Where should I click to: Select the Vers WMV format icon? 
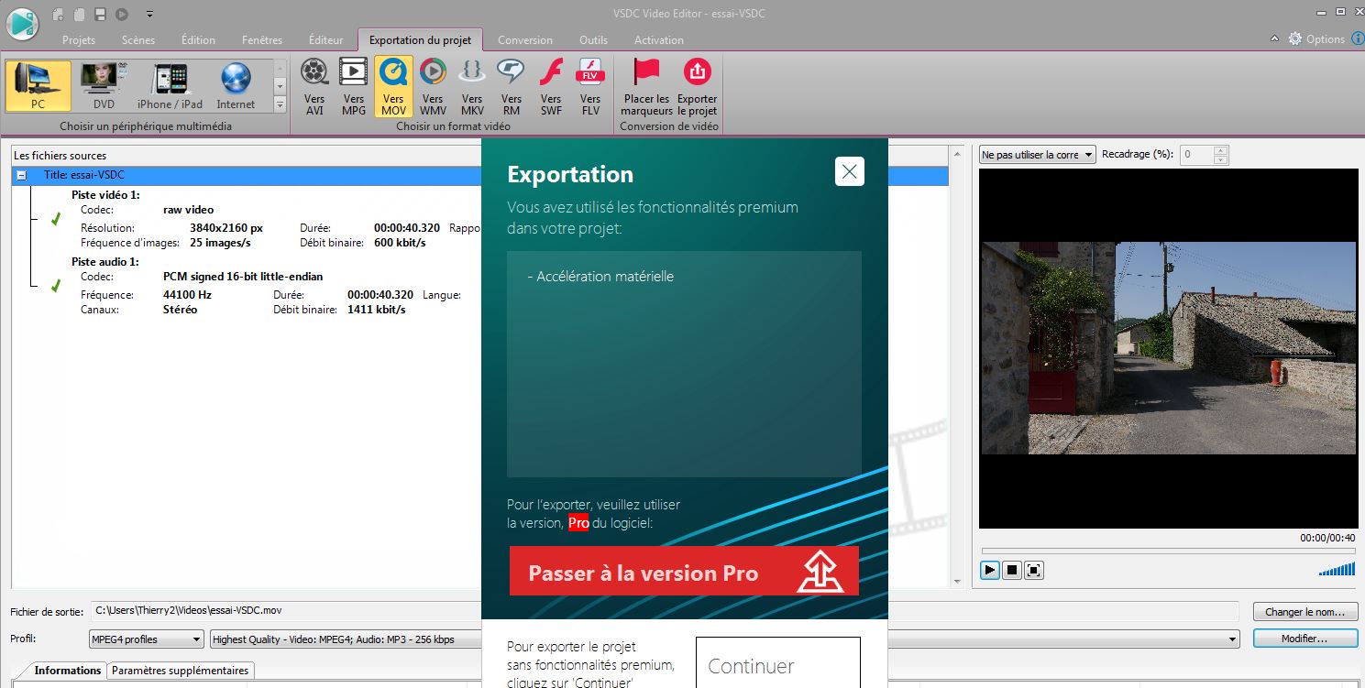pos(433,86)
